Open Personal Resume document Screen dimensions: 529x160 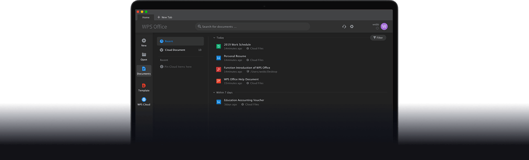point(235,56)
